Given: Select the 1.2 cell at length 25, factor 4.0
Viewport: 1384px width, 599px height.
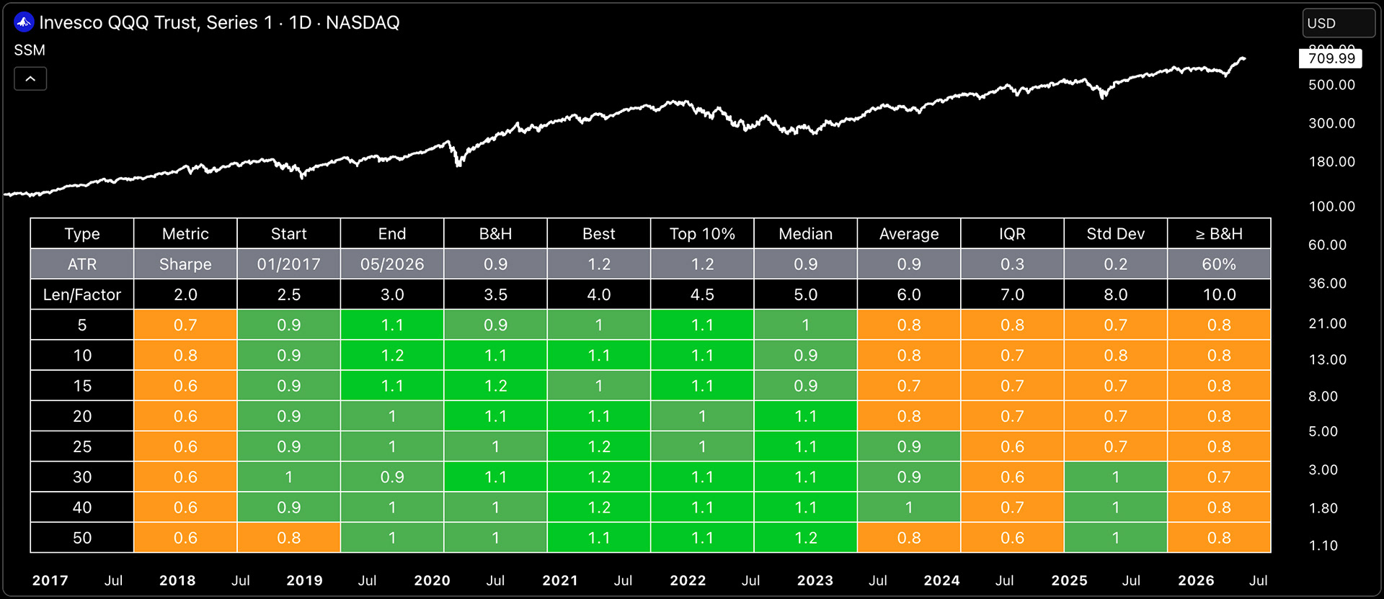Looking at the screenshot, I should point(599,446).
